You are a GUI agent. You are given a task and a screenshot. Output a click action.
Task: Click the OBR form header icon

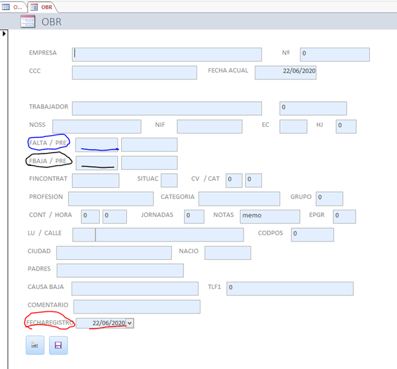pyautogui.click(x=28, y=21)
